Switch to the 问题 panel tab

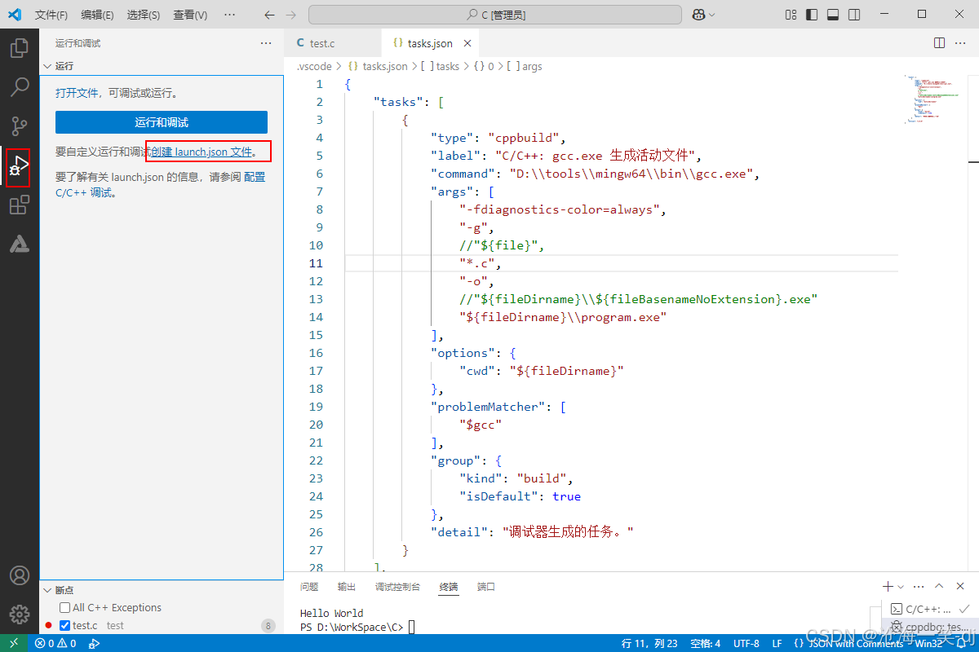(309, 587)
